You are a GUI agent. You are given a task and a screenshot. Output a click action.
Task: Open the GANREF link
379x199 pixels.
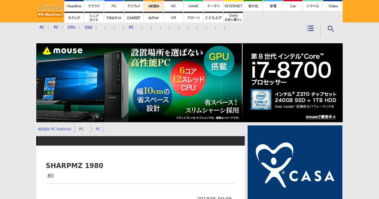click(x=134, y=18)
